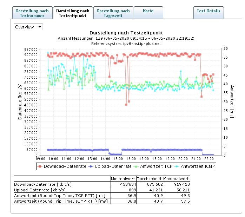Click the Maximalwert column header
Viewport: 245px width, 217px height.
coord(177,178)
